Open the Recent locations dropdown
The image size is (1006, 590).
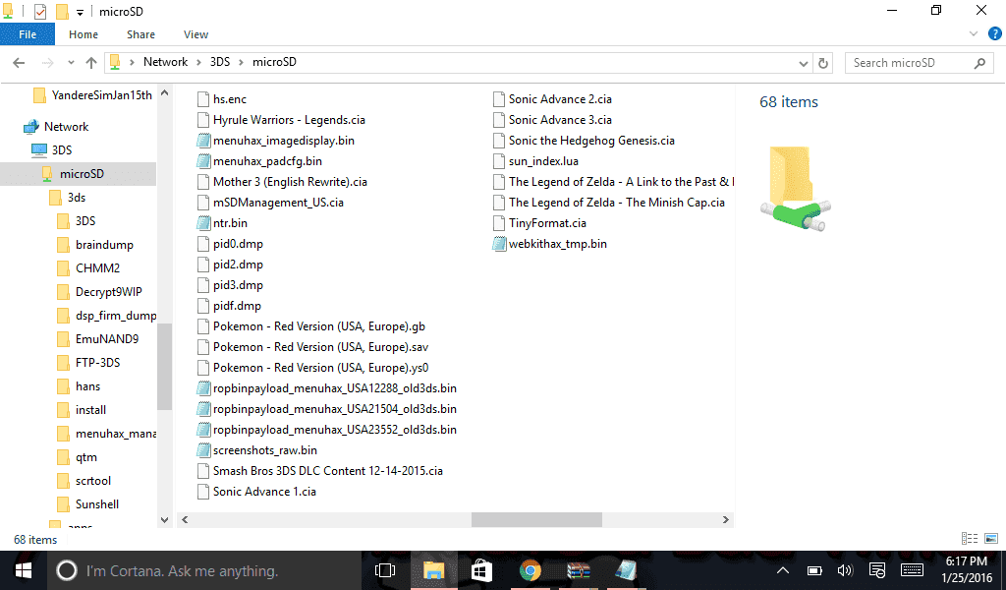tap(71, 63)
